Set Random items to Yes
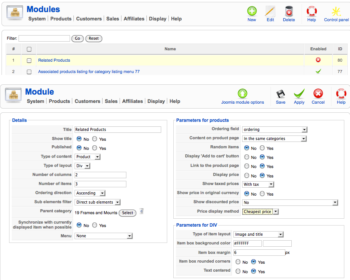The image size is (350, 280). [x=262, y=148]
